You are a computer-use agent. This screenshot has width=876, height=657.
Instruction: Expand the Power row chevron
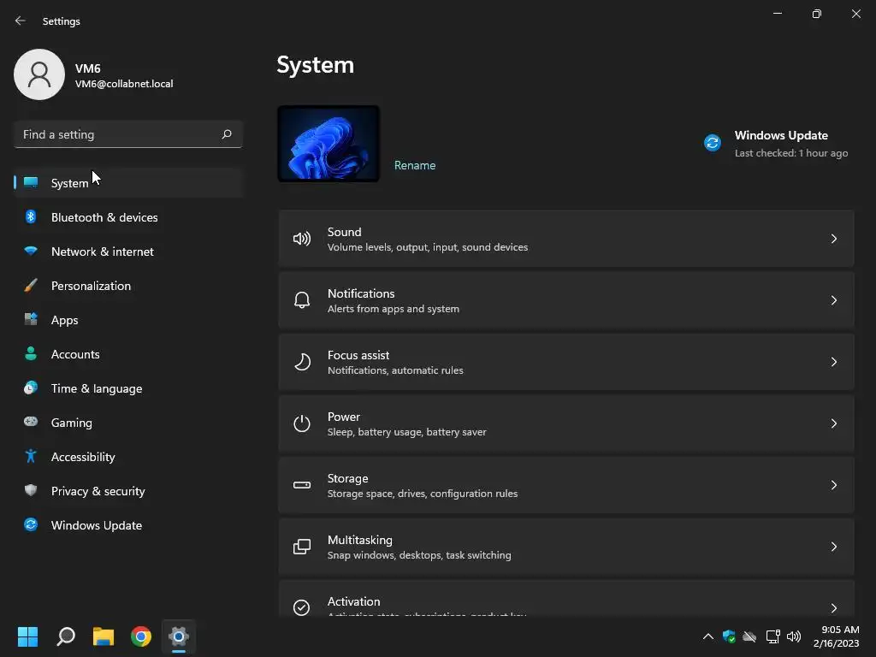(x=833, y=423)
